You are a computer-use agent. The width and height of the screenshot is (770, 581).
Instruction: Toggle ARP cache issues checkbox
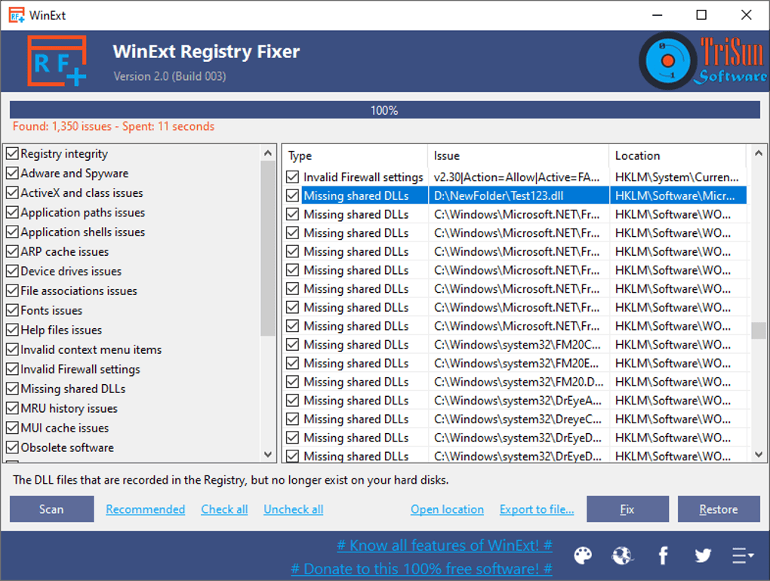12,252
